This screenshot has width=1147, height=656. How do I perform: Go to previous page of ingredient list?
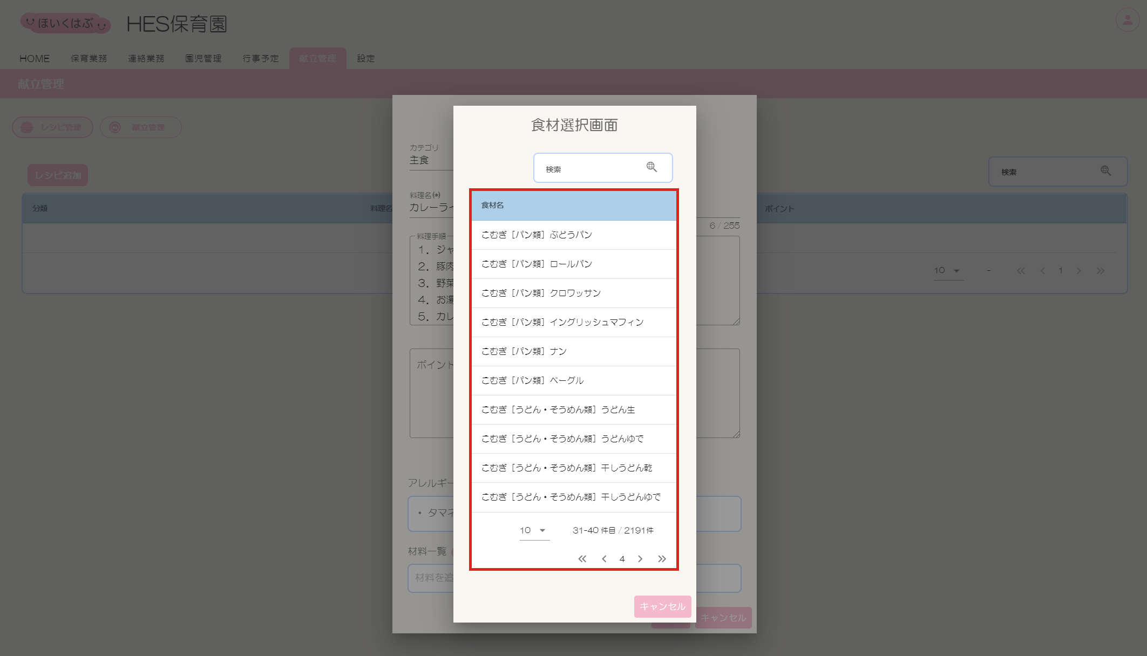(604, 559)
